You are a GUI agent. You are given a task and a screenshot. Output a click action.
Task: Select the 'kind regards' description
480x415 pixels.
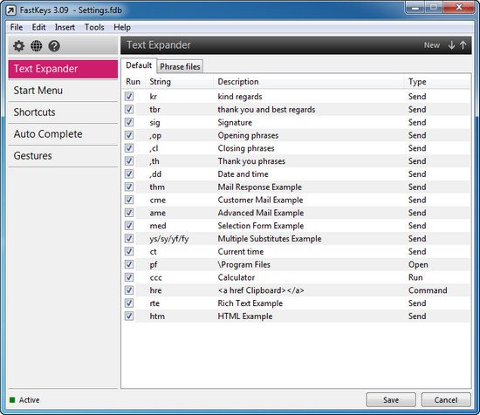(240, 96)
